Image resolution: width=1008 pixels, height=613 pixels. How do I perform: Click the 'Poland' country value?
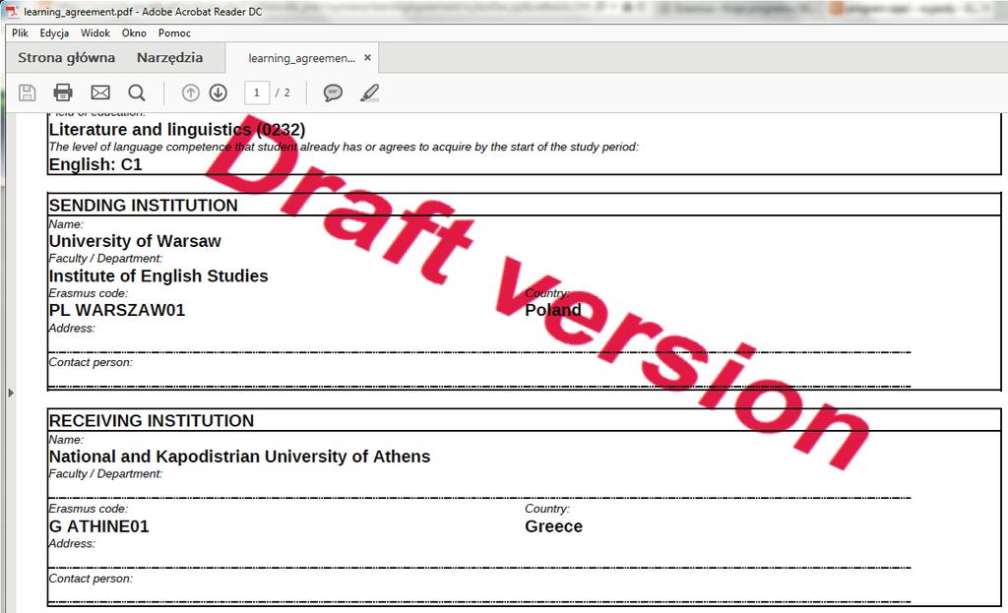[x=553, y=310]
